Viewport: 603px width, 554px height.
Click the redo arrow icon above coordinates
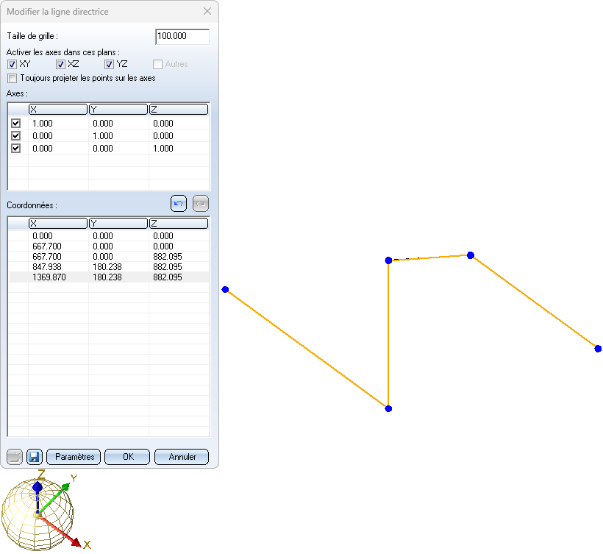tap(201, 204)
